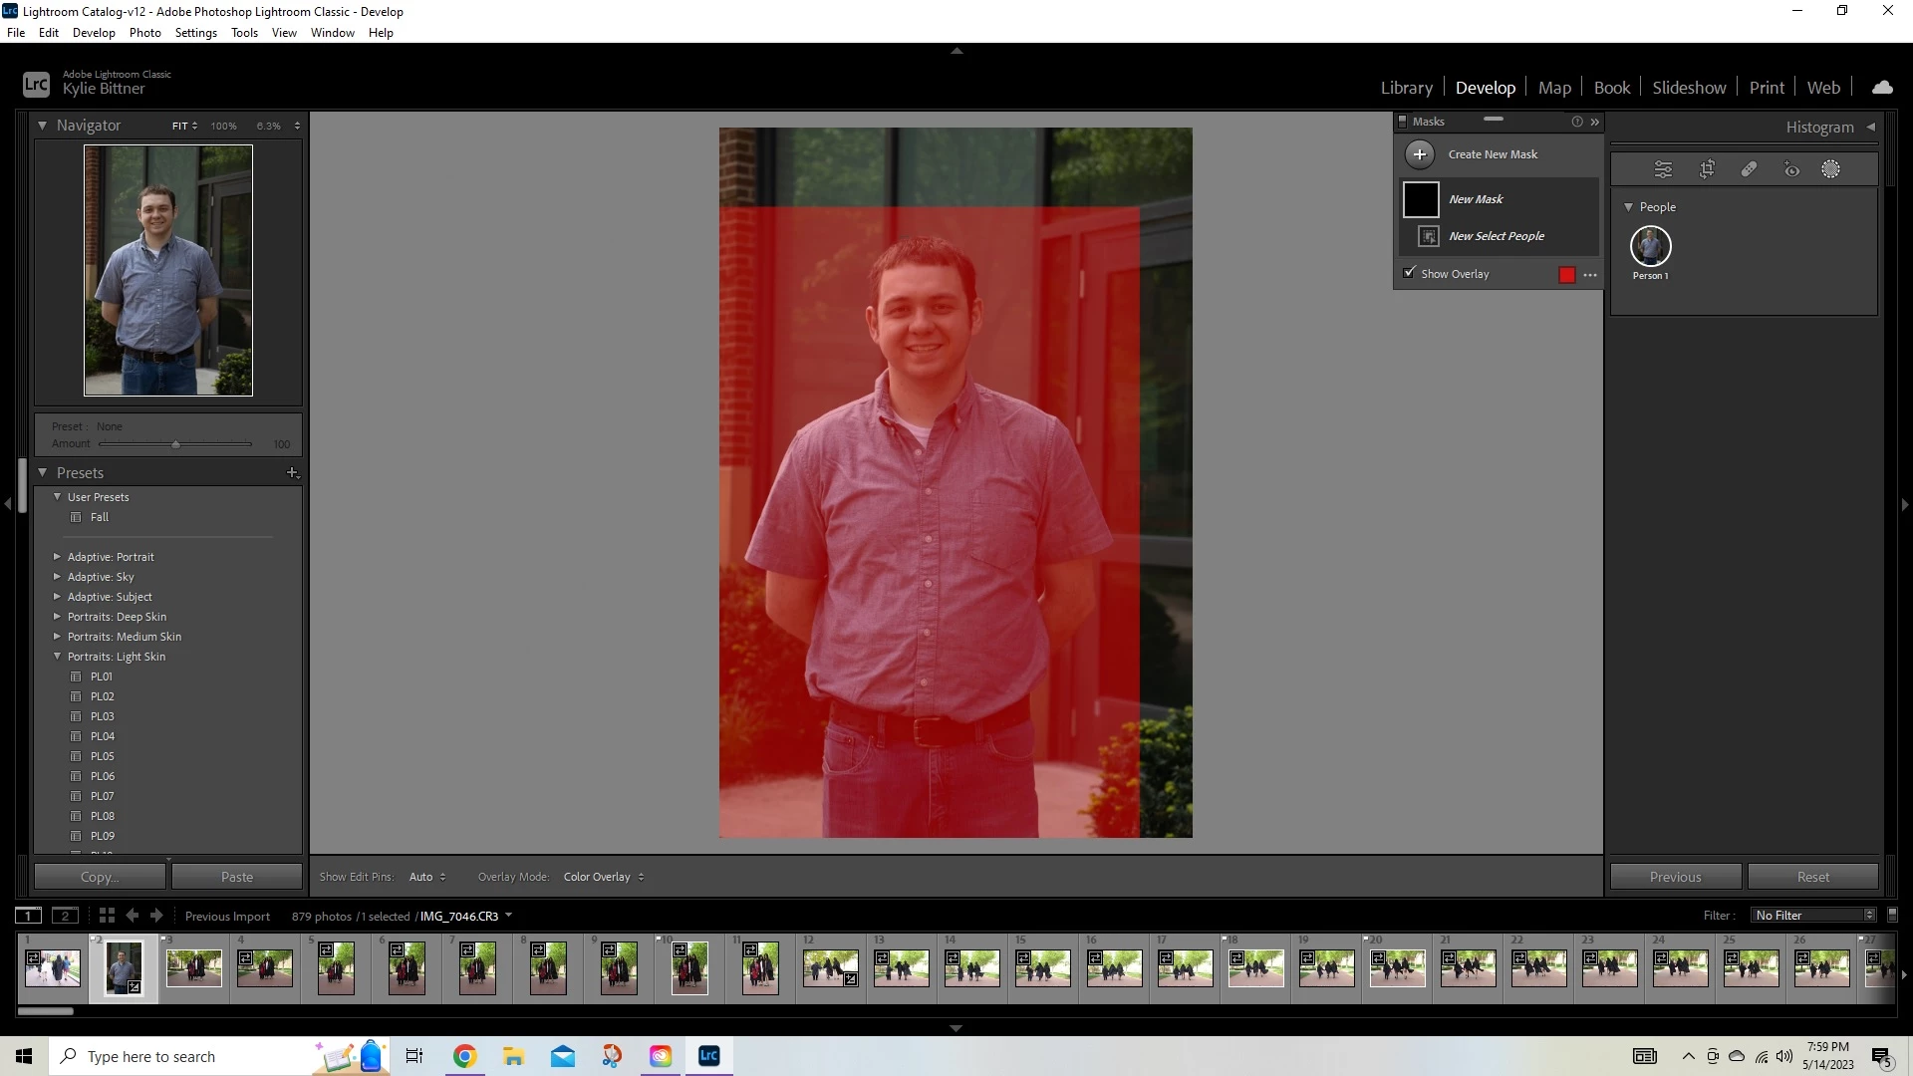Select the Person 1 mask target
Viewport: 1913px width, 1076px height.
pyautogui.click(x=1650, y=246)
